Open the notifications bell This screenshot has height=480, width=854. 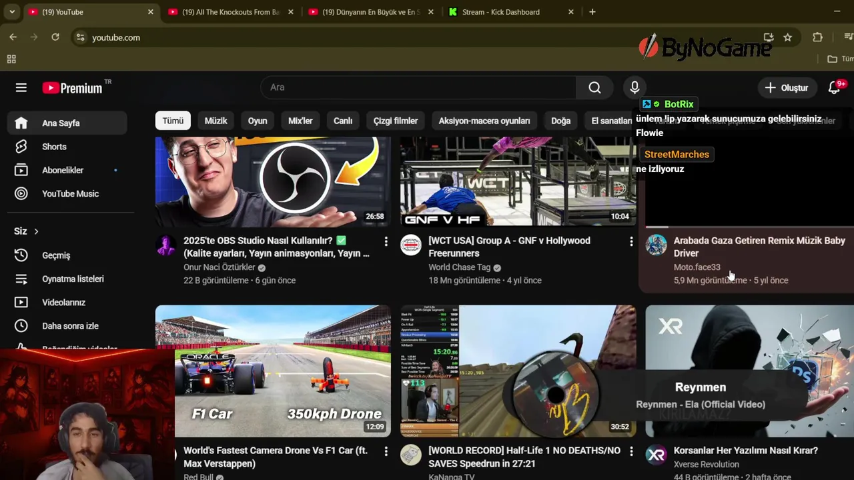834,87
